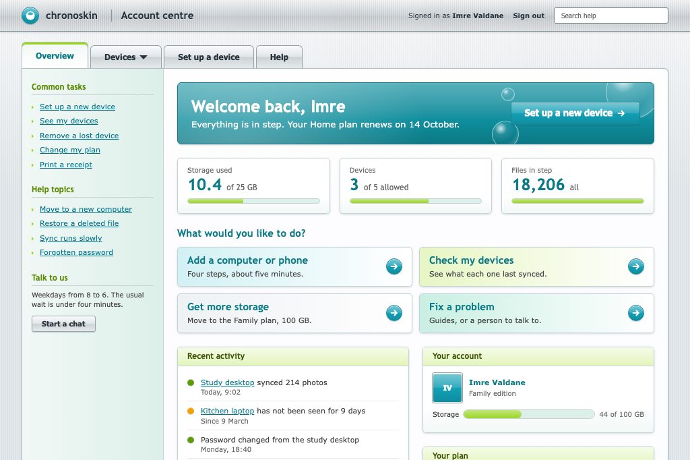Screen dimensions: 690x460
Task: Start a chat with support
Action: [63, 324]
